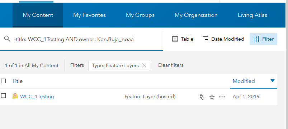The image size is (288, 129).
Task: Click the Type: Feature Layers filter chip
Action: click(x=119, y=65)
